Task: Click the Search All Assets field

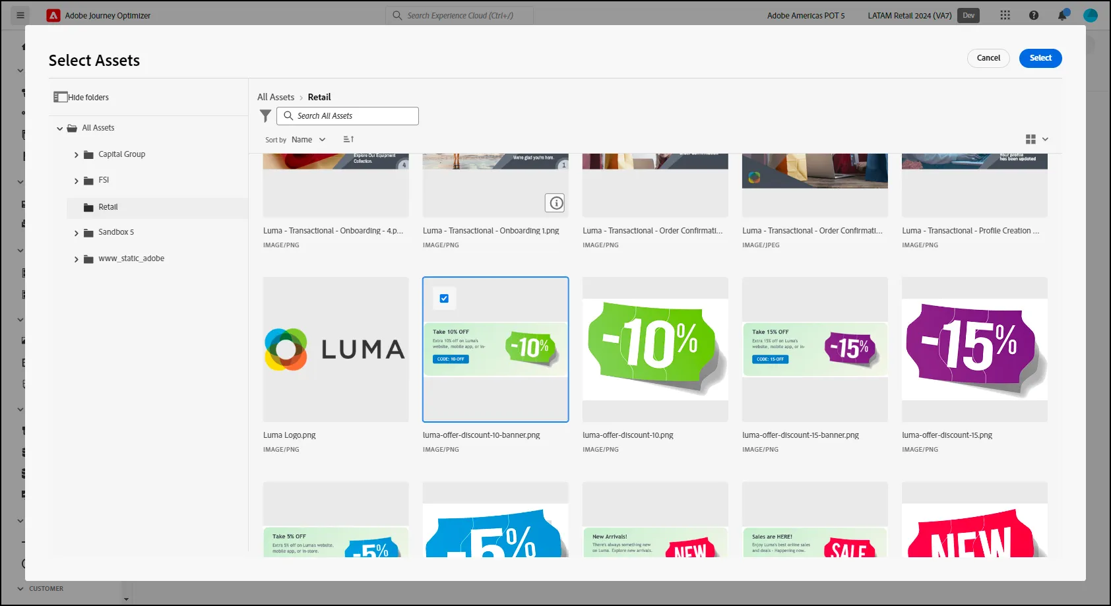Action: click(348, 116)
